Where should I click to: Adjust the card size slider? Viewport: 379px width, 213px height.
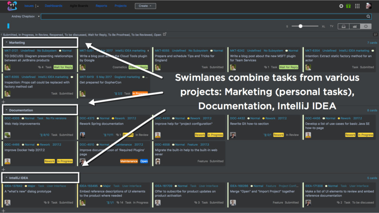point(301,26)
